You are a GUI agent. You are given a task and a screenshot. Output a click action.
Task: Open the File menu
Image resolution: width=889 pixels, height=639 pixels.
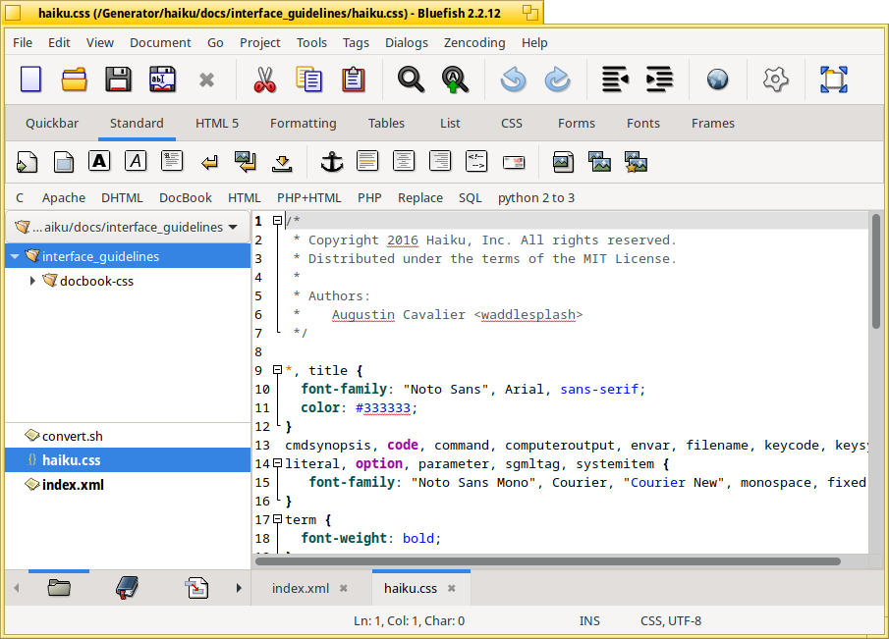[23, 43]
